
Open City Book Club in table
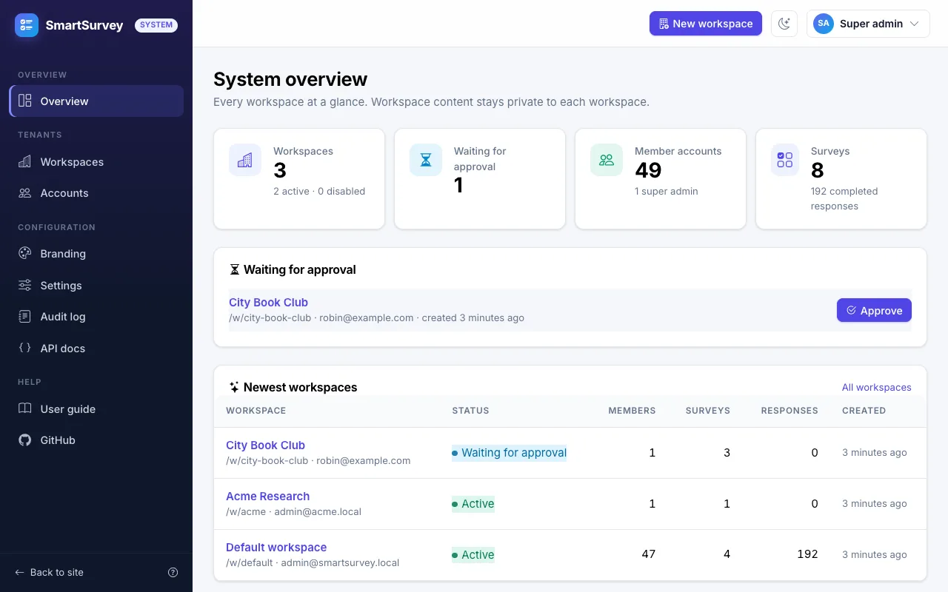pos(265,445)
